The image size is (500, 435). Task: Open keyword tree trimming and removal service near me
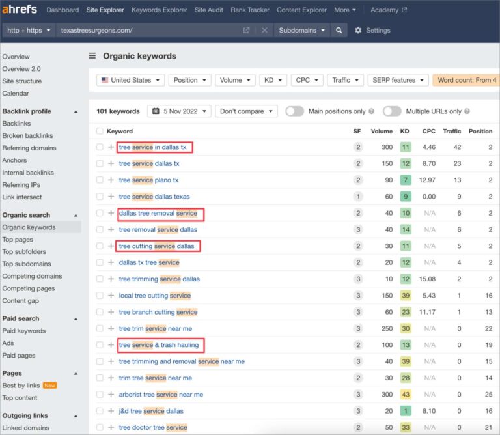coord(182,361)
